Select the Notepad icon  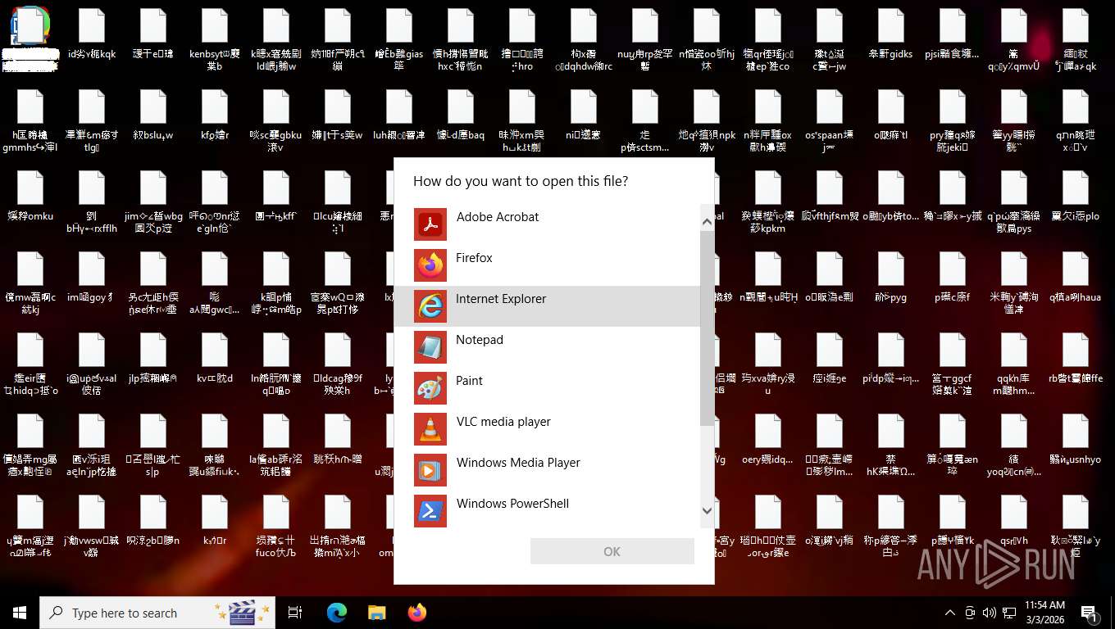(430, 347)
